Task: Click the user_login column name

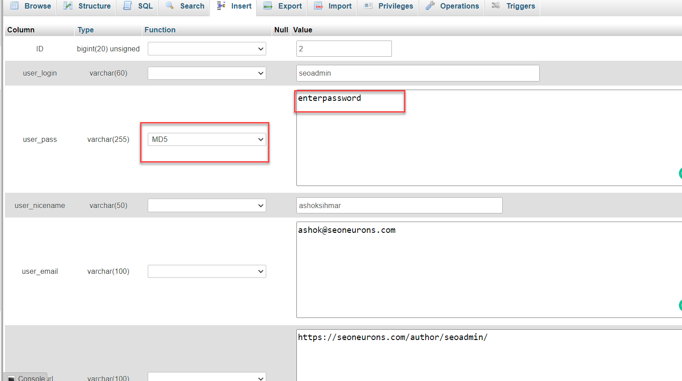Action: tap(40, 73)
